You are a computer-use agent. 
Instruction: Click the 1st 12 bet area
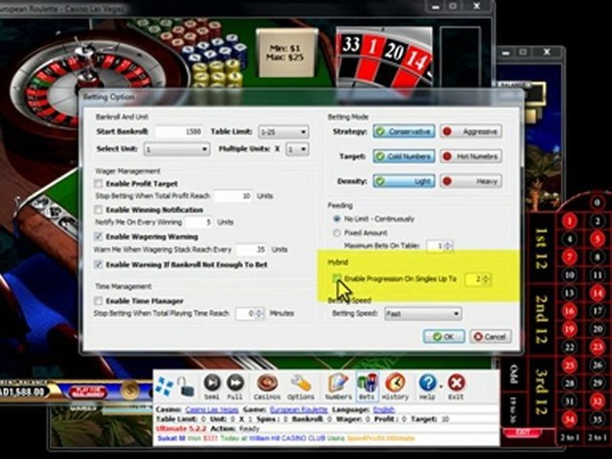click(x=541, y=248)
